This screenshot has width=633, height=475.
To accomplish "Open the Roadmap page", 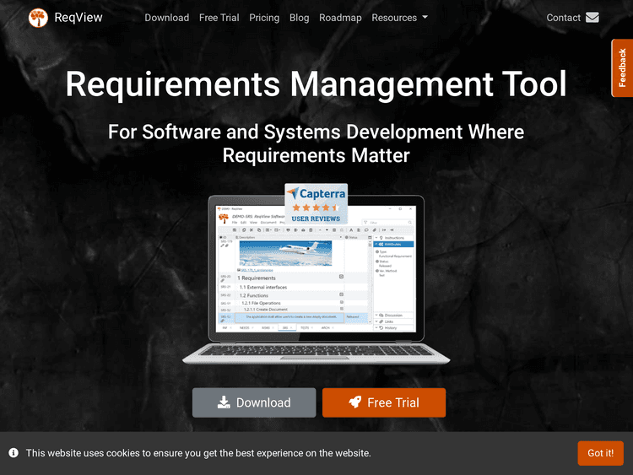I will click(x=340, y=18).
